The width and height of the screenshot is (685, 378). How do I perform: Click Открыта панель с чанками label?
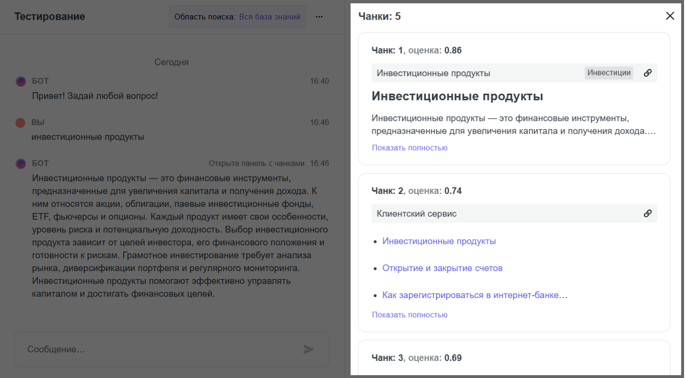pos(256,164)
